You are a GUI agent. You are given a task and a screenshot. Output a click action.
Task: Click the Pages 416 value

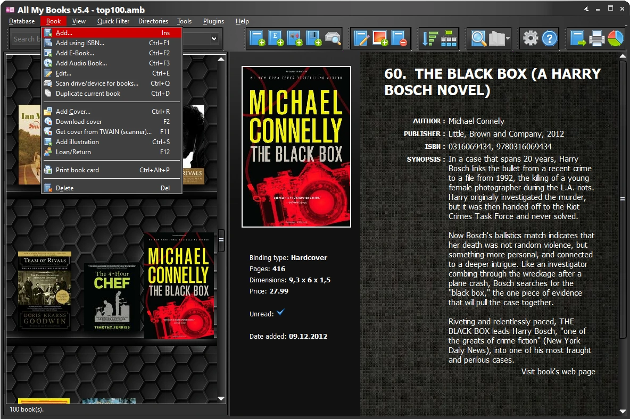point(279,269)
